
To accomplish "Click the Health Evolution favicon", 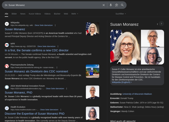I will [7, 108].
